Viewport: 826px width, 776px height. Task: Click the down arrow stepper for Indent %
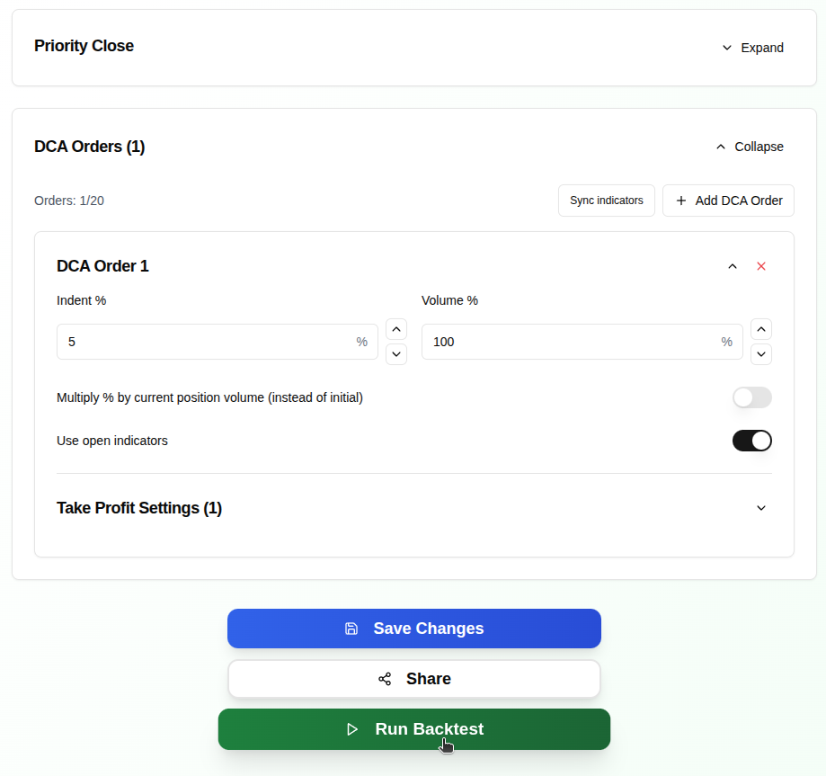[x=395, y=354]
